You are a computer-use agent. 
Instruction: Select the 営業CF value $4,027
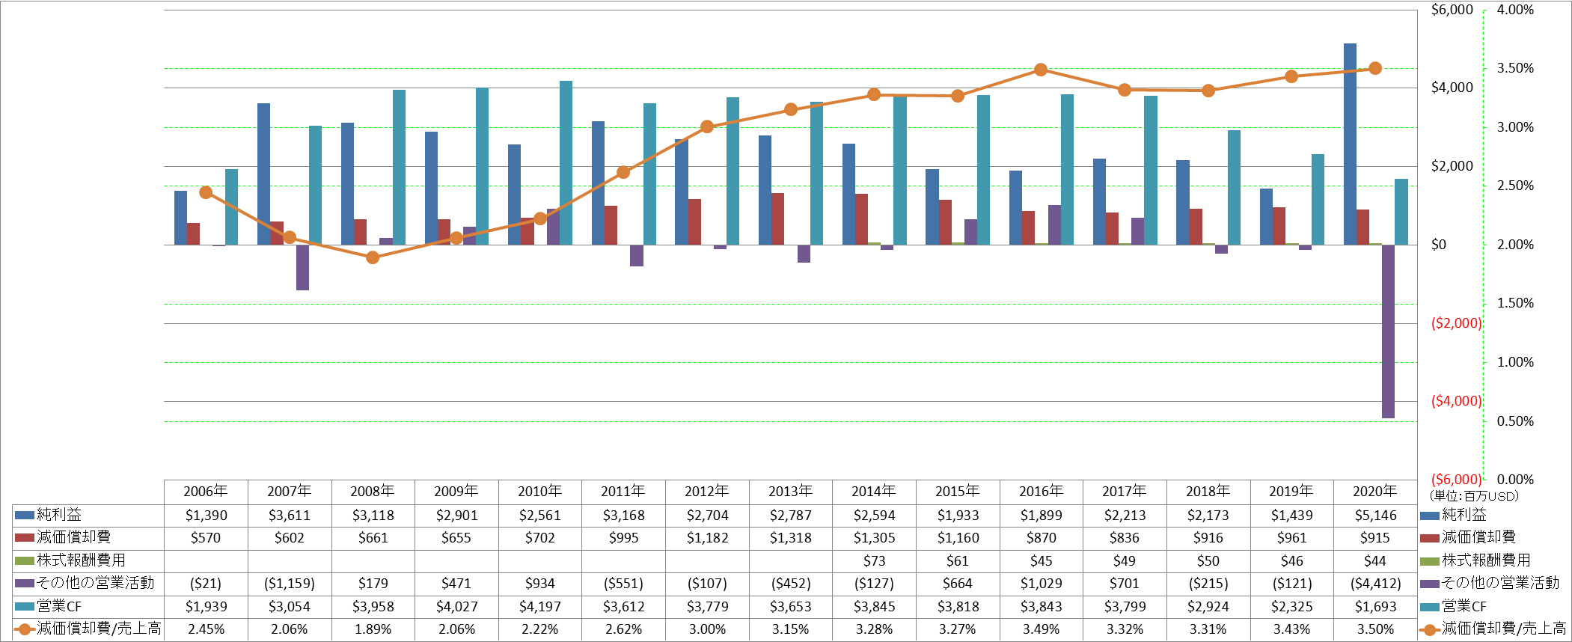456,607
